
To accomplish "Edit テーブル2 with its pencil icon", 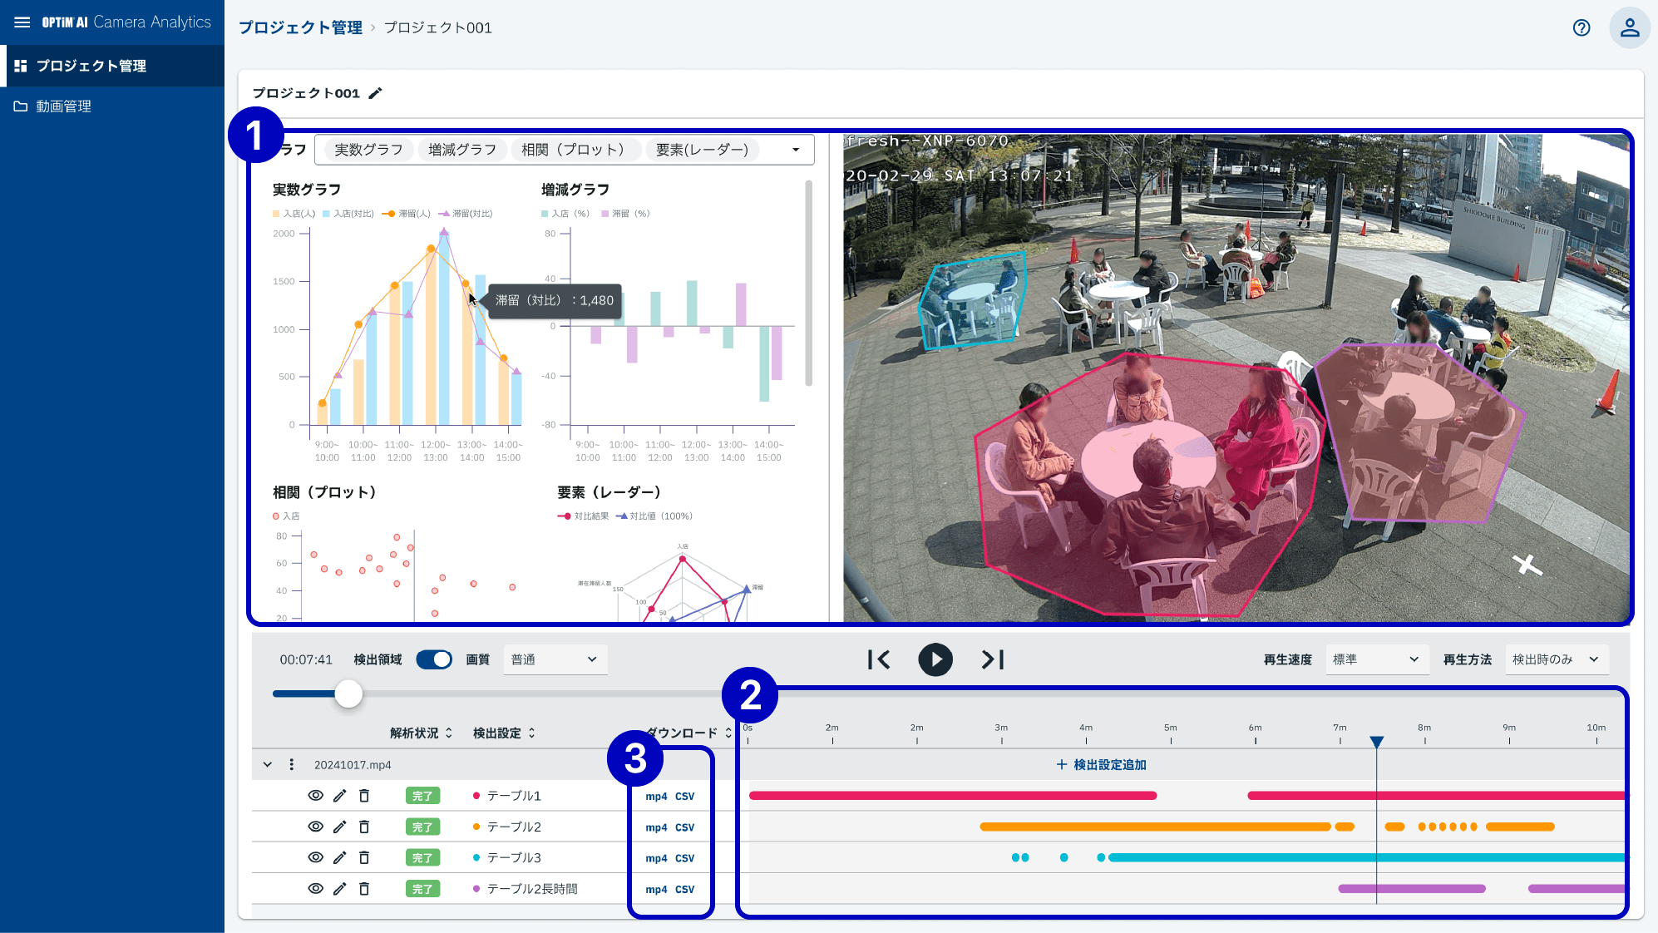I will (x=339, y=826).
